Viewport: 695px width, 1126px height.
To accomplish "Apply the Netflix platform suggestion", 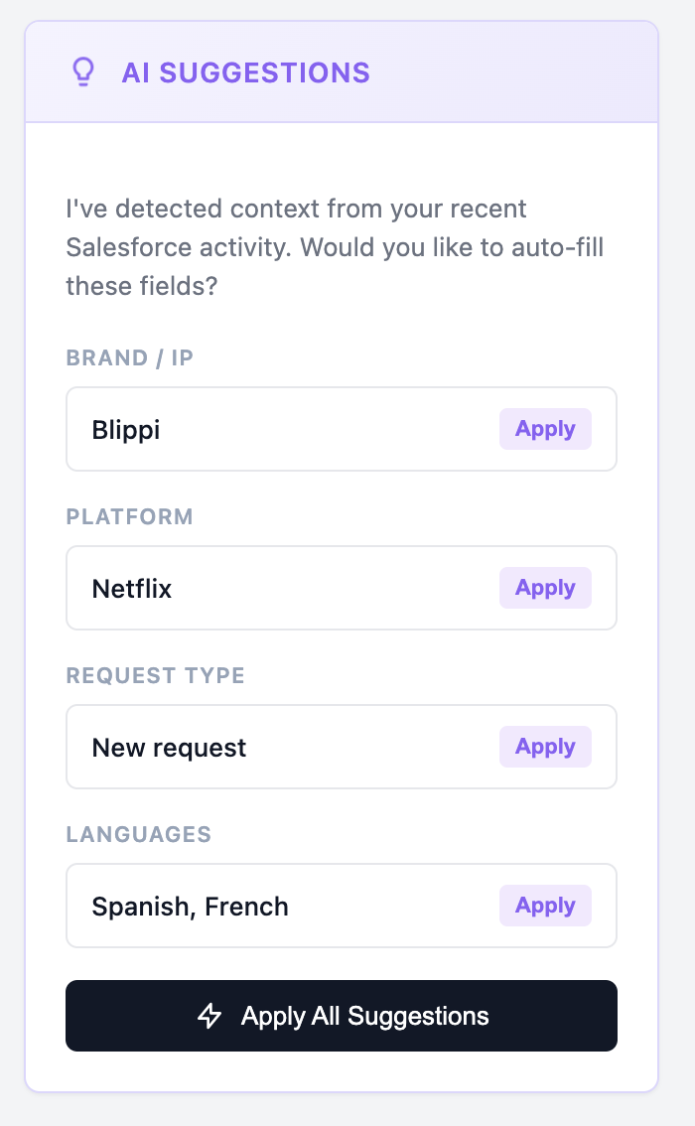I will coord(545,588).
